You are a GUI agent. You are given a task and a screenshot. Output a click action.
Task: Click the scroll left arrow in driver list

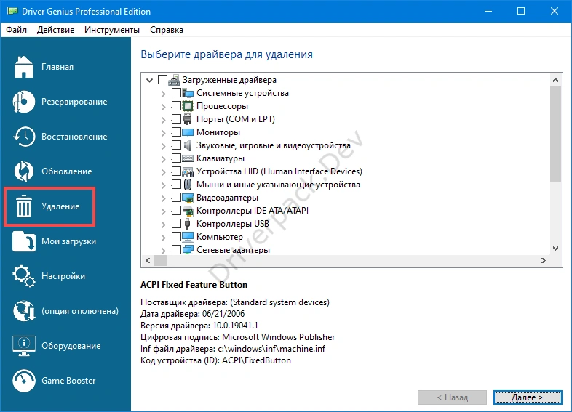148,260
